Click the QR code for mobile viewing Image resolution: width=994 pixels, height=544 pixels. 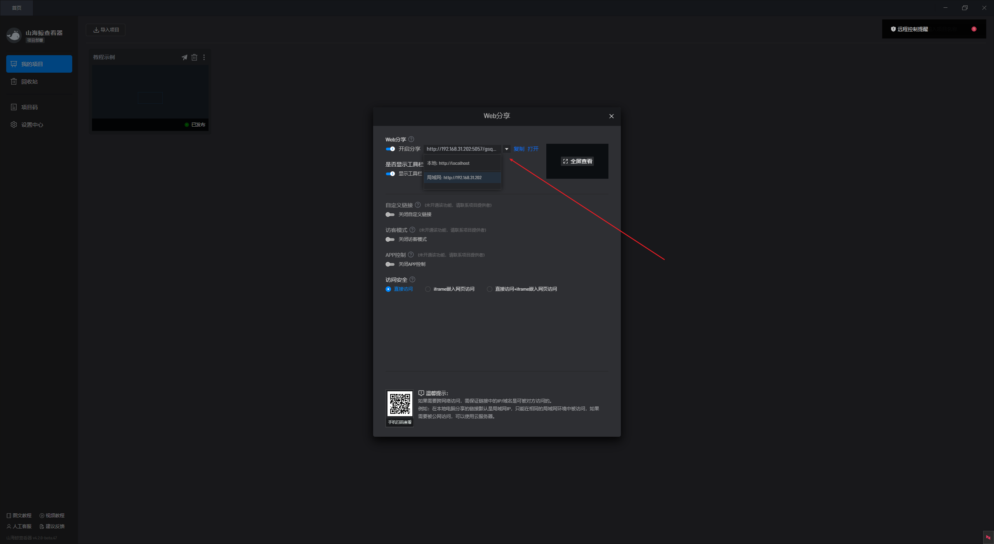click(400, 404)
